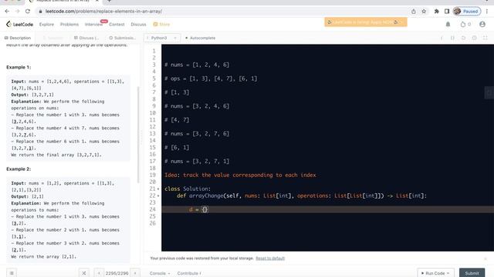Expand the Console panel
The image size is (494, 277).
(x=160, y=273)
